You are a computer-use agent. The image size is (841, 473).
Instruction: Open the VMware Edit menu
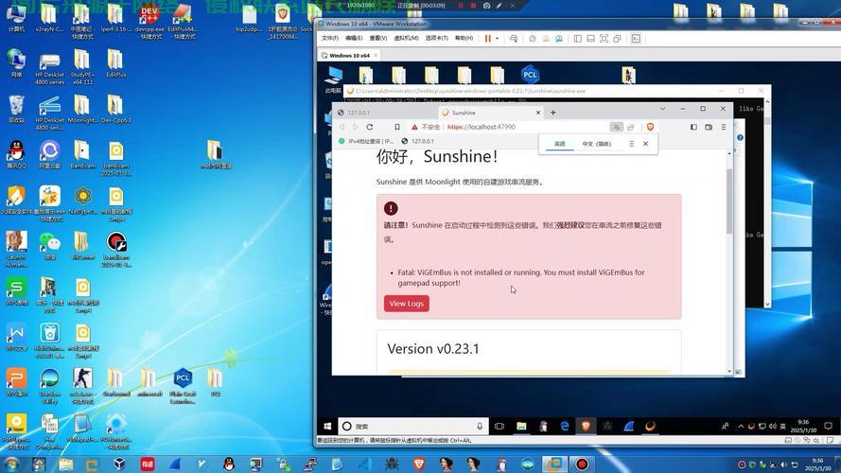tap(354, 38)
